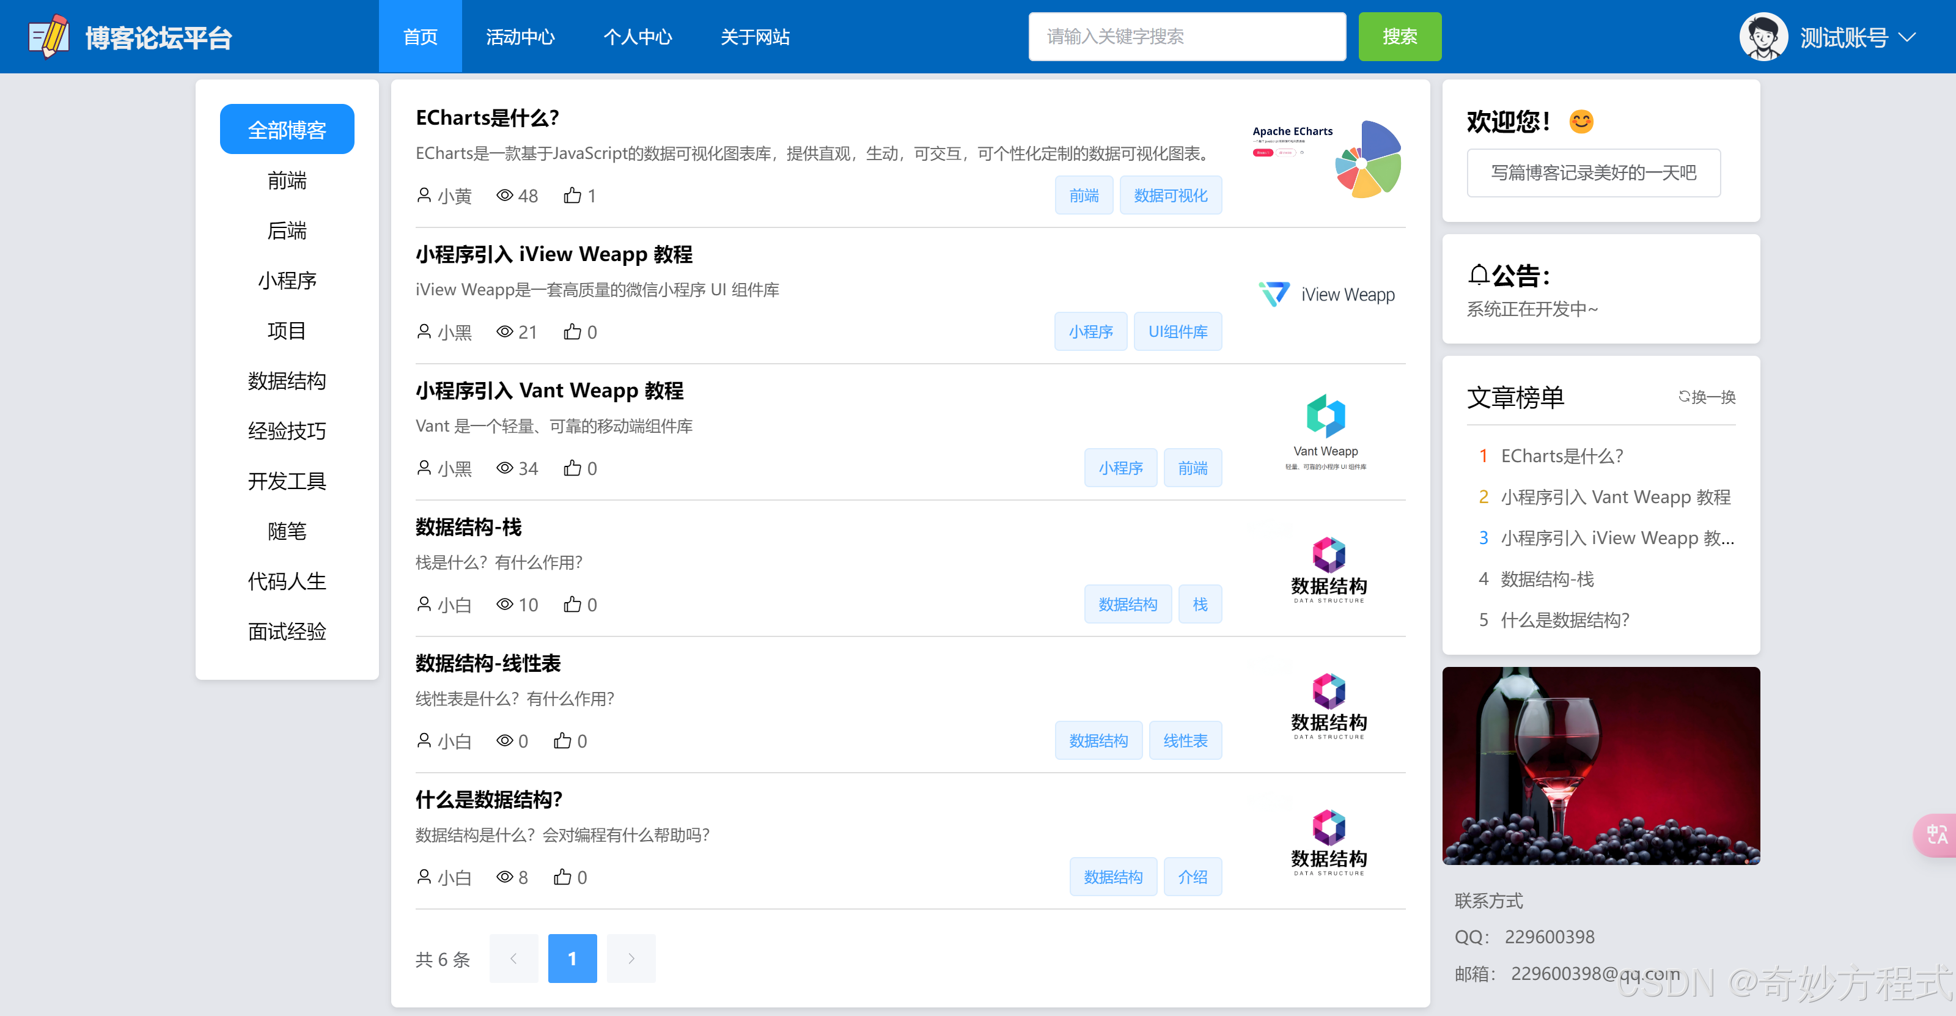Click the 数据可视化 tag
This screenshot has height=1016, width=1956.
1170,195
